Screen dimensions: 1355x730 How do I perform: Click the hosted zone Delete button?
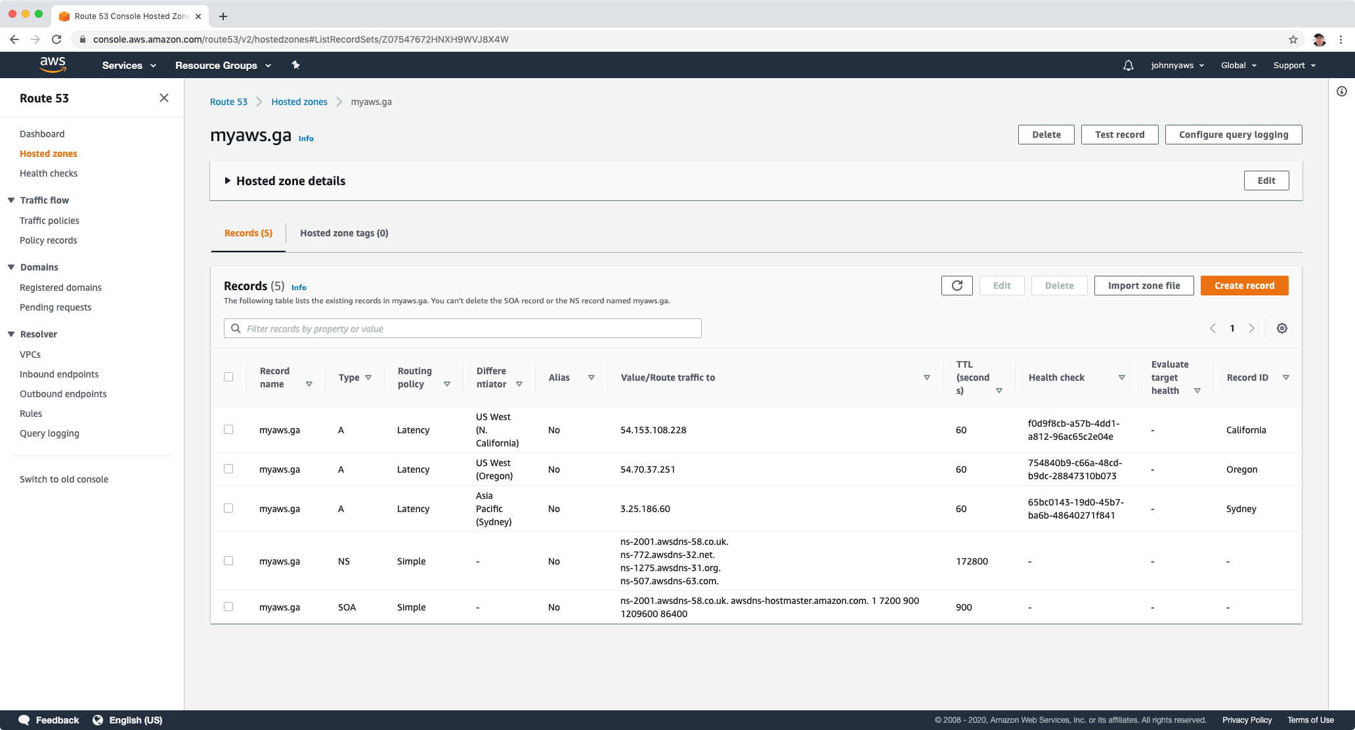[1046, 135]
